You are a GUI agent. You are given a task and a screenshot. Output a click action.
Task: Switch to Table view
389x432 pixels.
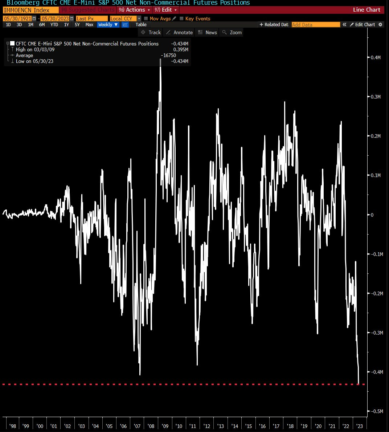click(141, 24)
